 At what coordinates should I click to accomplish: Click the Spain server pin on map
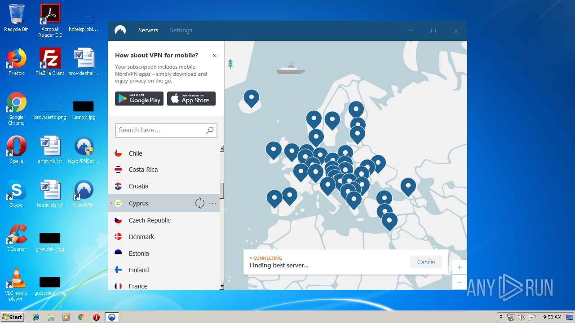click(x=290, y=196)
